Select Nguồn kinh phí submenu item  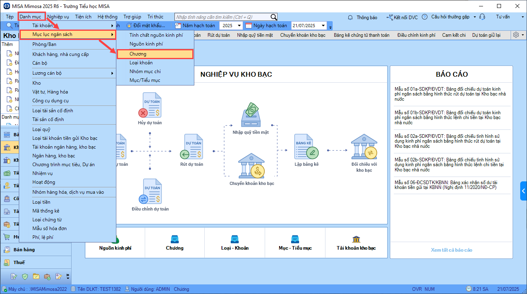155,44
